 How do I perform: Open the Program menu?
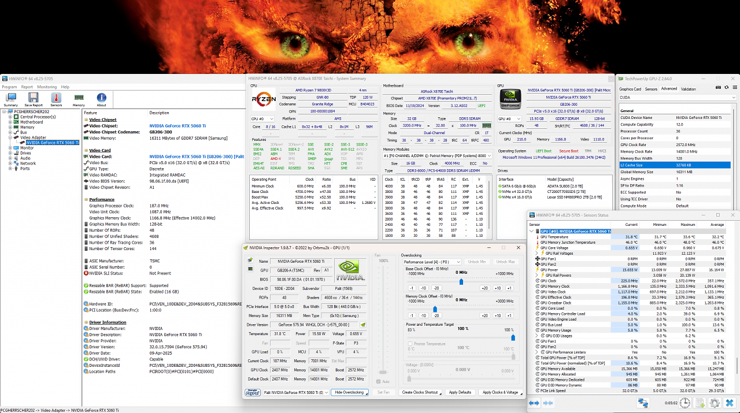click(9, 87)
